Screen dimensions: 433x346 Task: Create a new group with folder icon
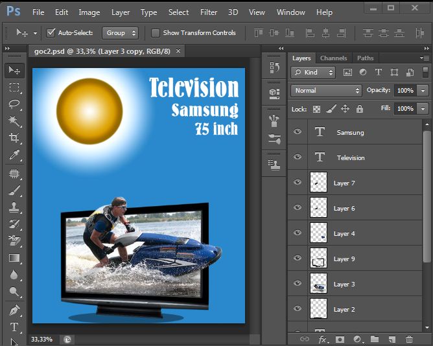coord(375,339)
